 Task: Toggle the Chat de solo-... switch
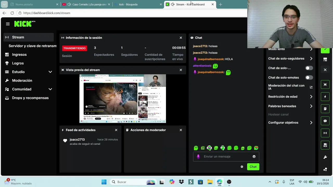[x=309, y=68]
